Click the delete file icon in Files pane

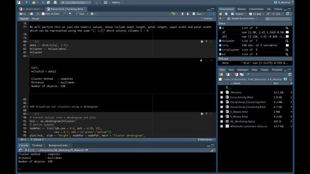236,74
